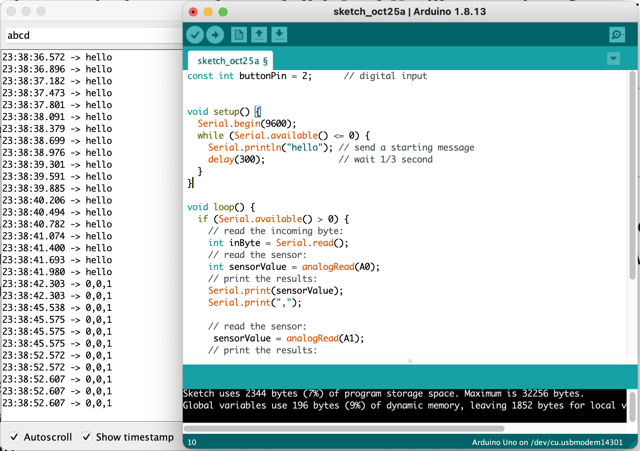This screenshot has height=451, width=640.
Task: Click the console vertical scrollbar
Action: tap(632, 406)
